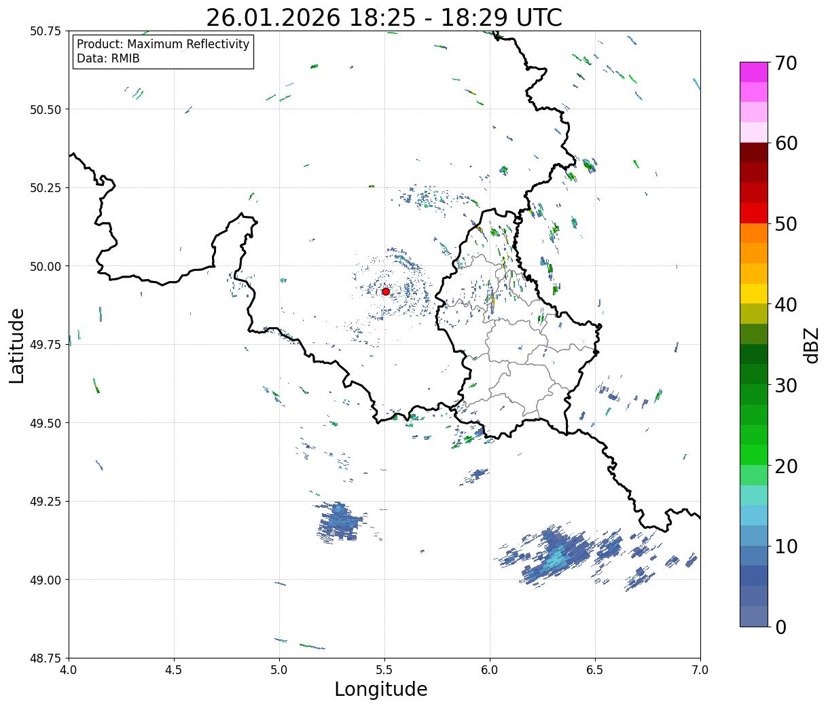The height and width of the screenshot is (706, 828).
Task: Pick the dark red swatch below 60
Action: pyautogui.click(x=754, y=153)
